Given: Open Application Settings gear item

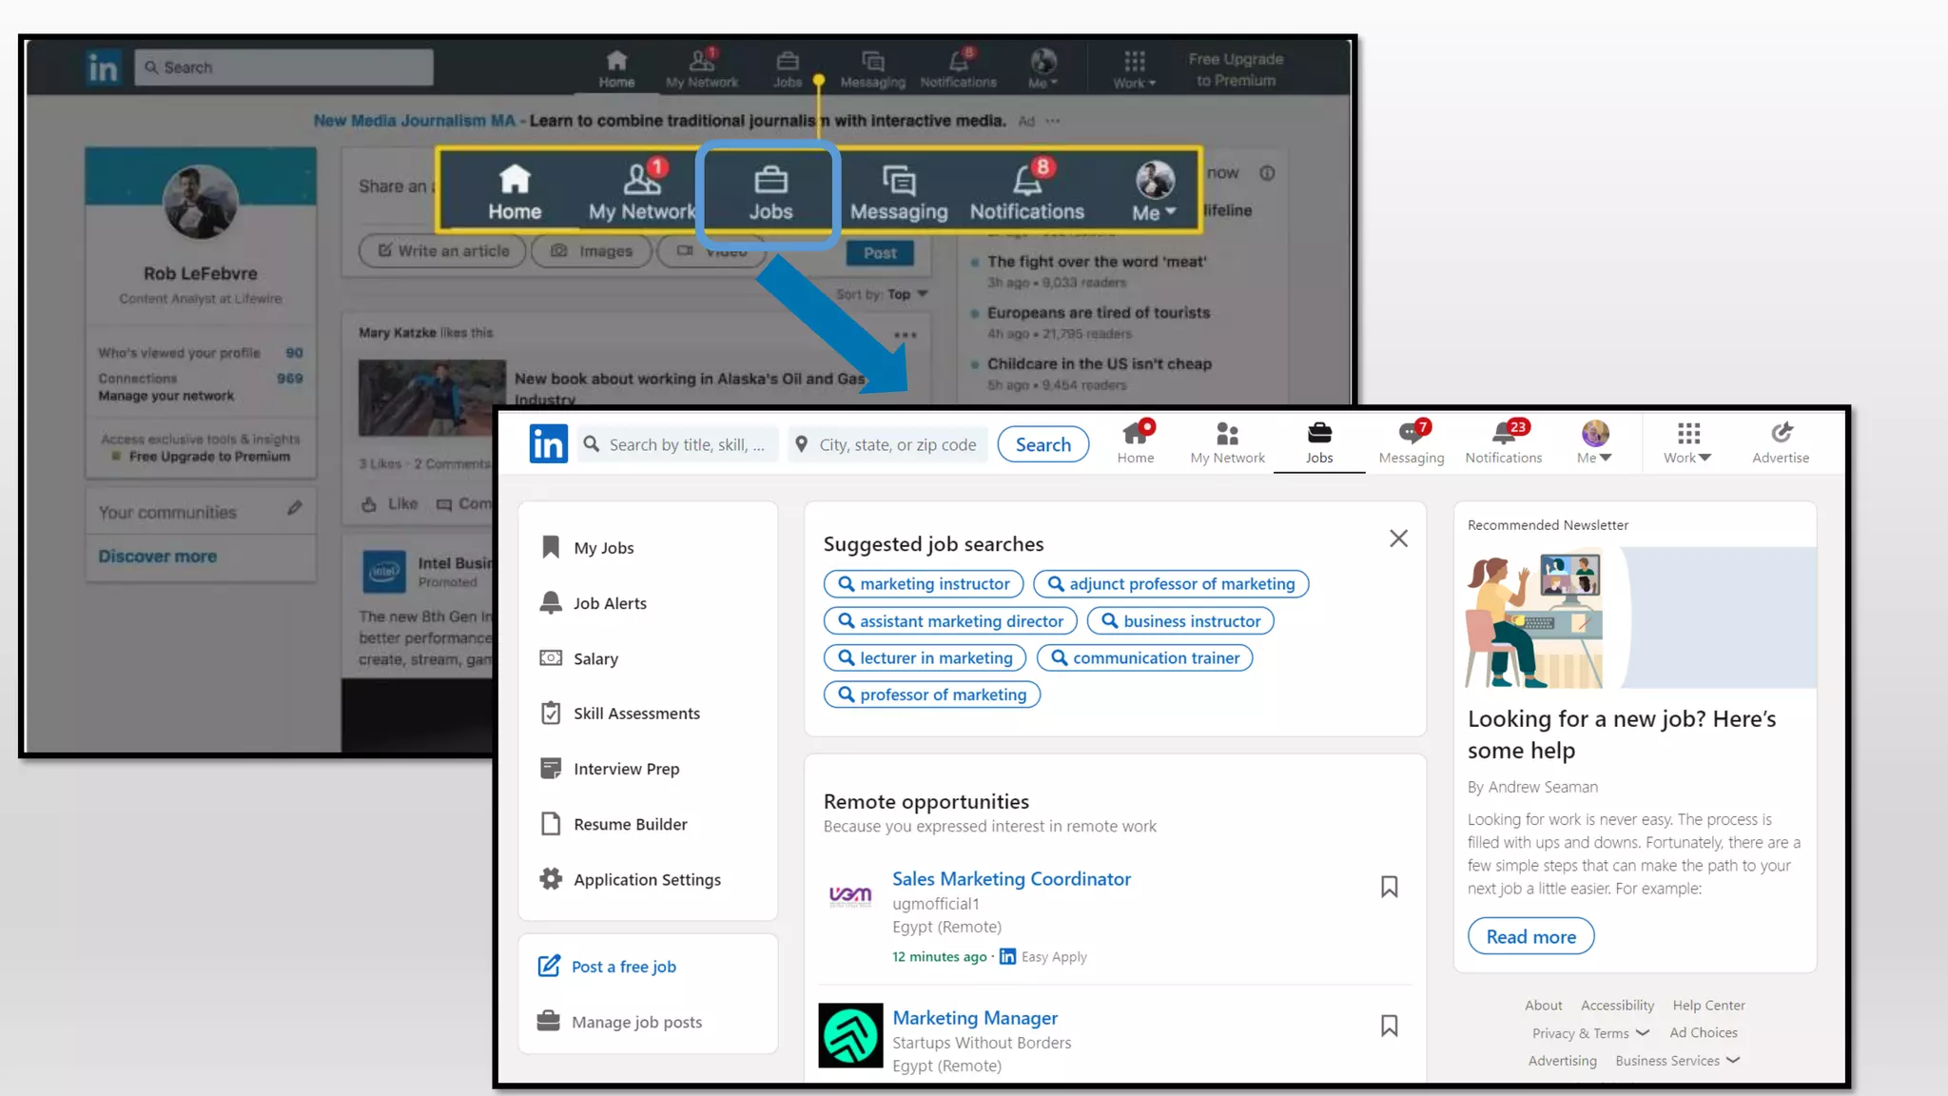Looking at the screenshot, I should point(646,879).
